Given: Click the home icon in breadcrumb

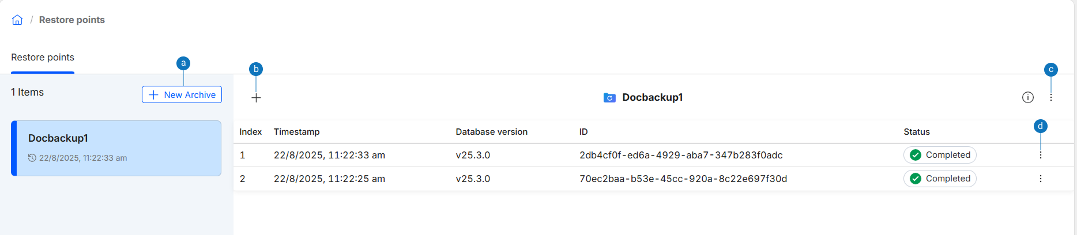Looking at the screenshot, I should (x=17, y=20).
